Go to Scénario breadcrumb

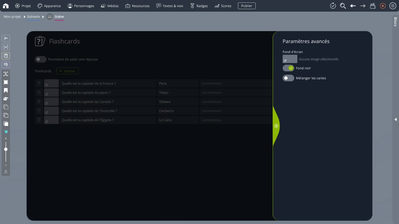tap(33, 16)
